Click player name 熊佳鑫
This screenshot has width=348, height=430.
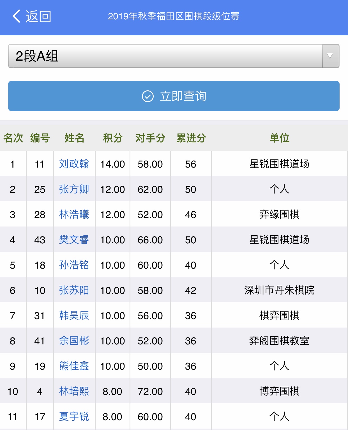click(74, 366)
